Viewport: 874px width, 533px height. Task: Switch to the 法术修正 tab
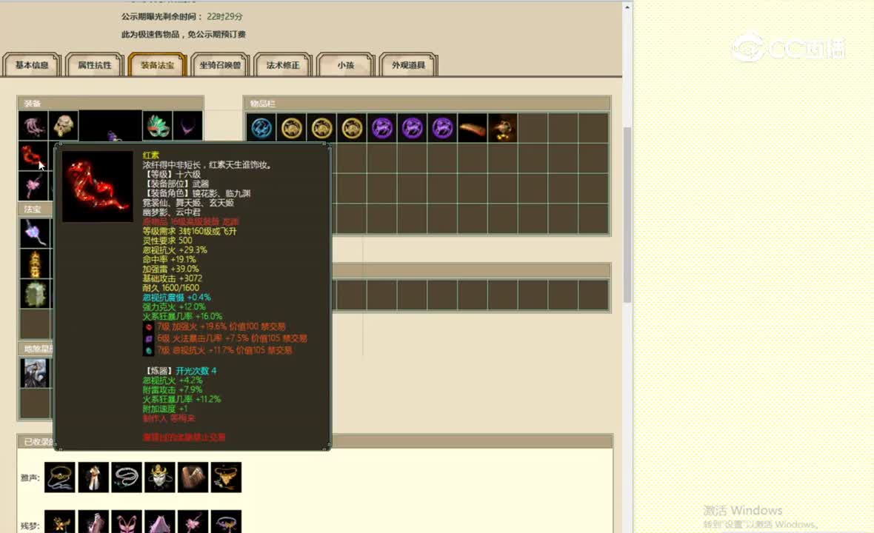[283, 64]
